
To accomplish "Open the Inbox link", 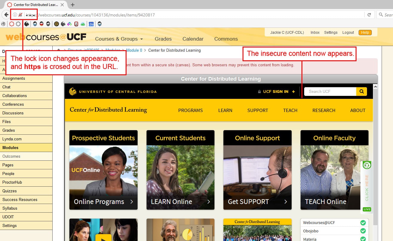I will point(315,33).
